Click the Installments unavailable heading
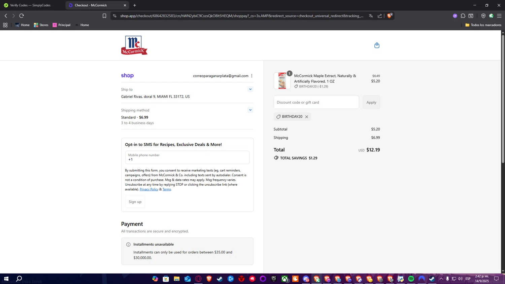The height and width of the screenshot is (284, 505). point(154,244)
